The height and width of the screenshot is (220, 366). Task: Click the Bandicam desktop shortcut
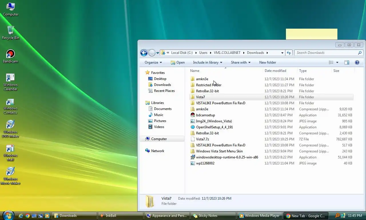(10, 56)
